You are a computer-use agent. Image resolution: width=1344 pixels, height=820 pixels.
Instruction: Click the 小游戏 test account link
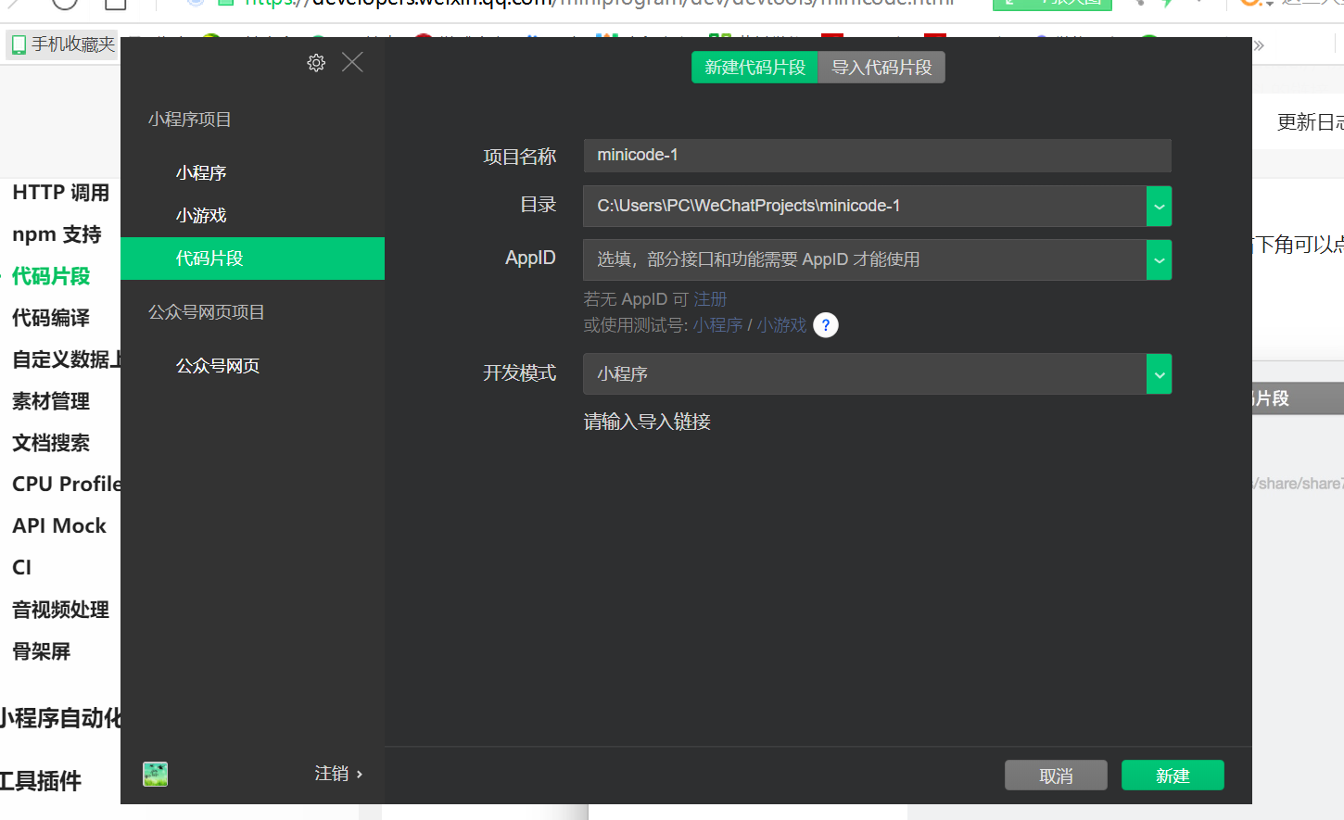point(781,325)
